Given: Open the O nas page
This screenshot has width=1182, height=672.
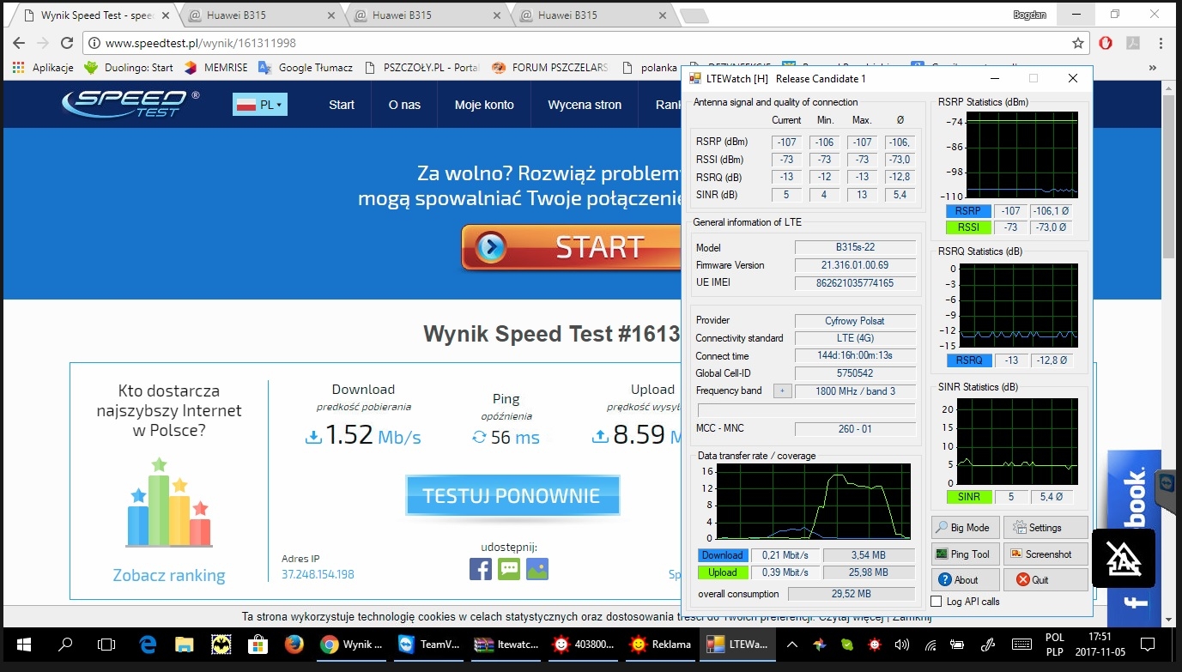Looking at the screenshot, I should tap(404, 105).
